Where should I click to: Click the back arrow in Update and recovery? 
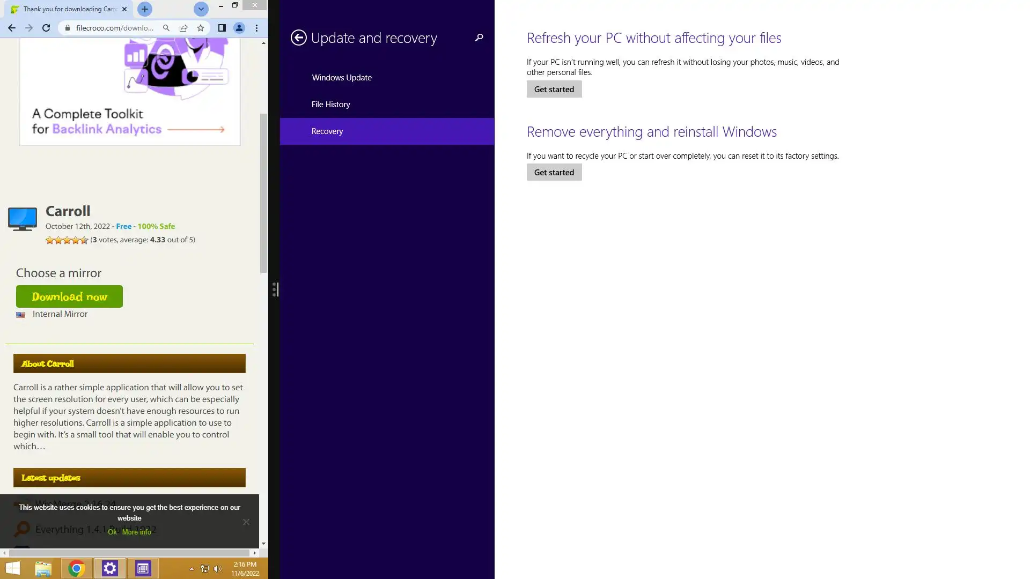(299, 38)
